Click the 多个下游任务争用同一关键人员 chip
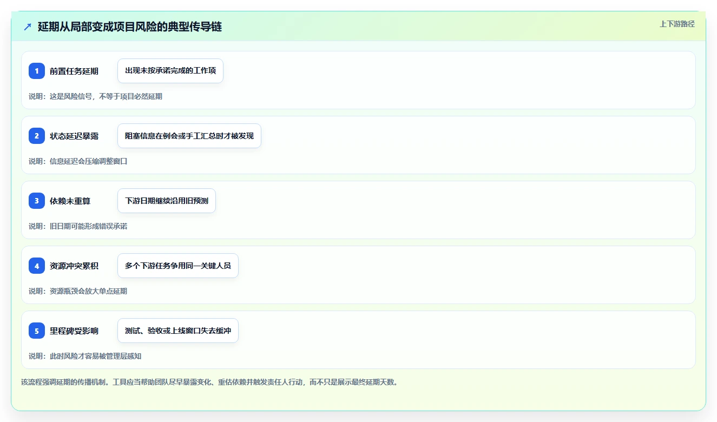The height and width of the screenshot is (422, 717). 178,266
